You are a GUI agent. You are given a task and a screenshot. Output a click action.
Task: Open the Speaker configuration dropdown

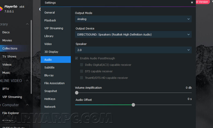tap(133, 50)
